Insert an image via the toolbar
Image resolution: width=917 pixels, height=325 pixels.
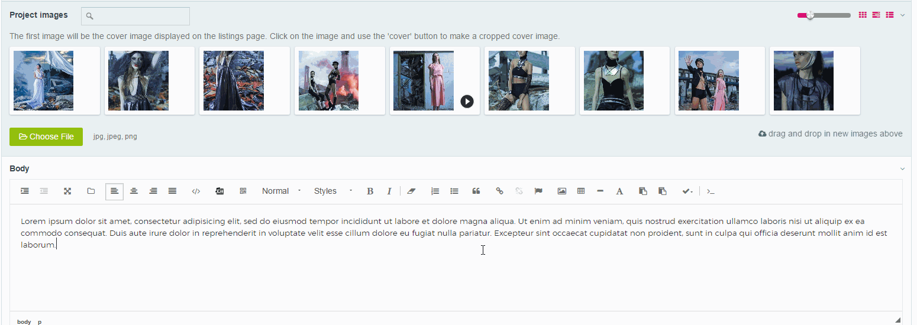pos(562,191)
